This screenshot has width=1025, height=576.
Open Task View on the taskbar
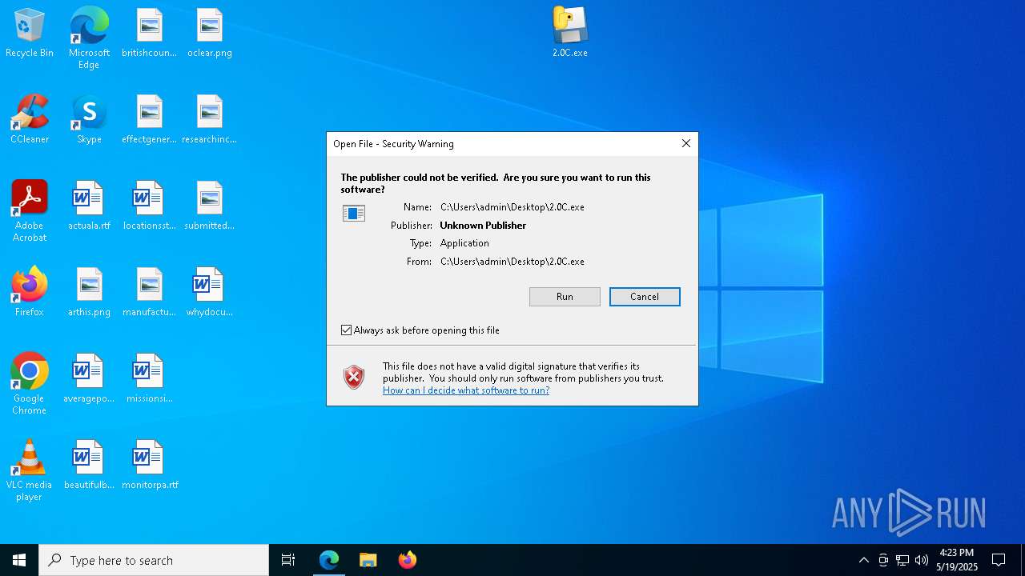(x=288, y=560)
